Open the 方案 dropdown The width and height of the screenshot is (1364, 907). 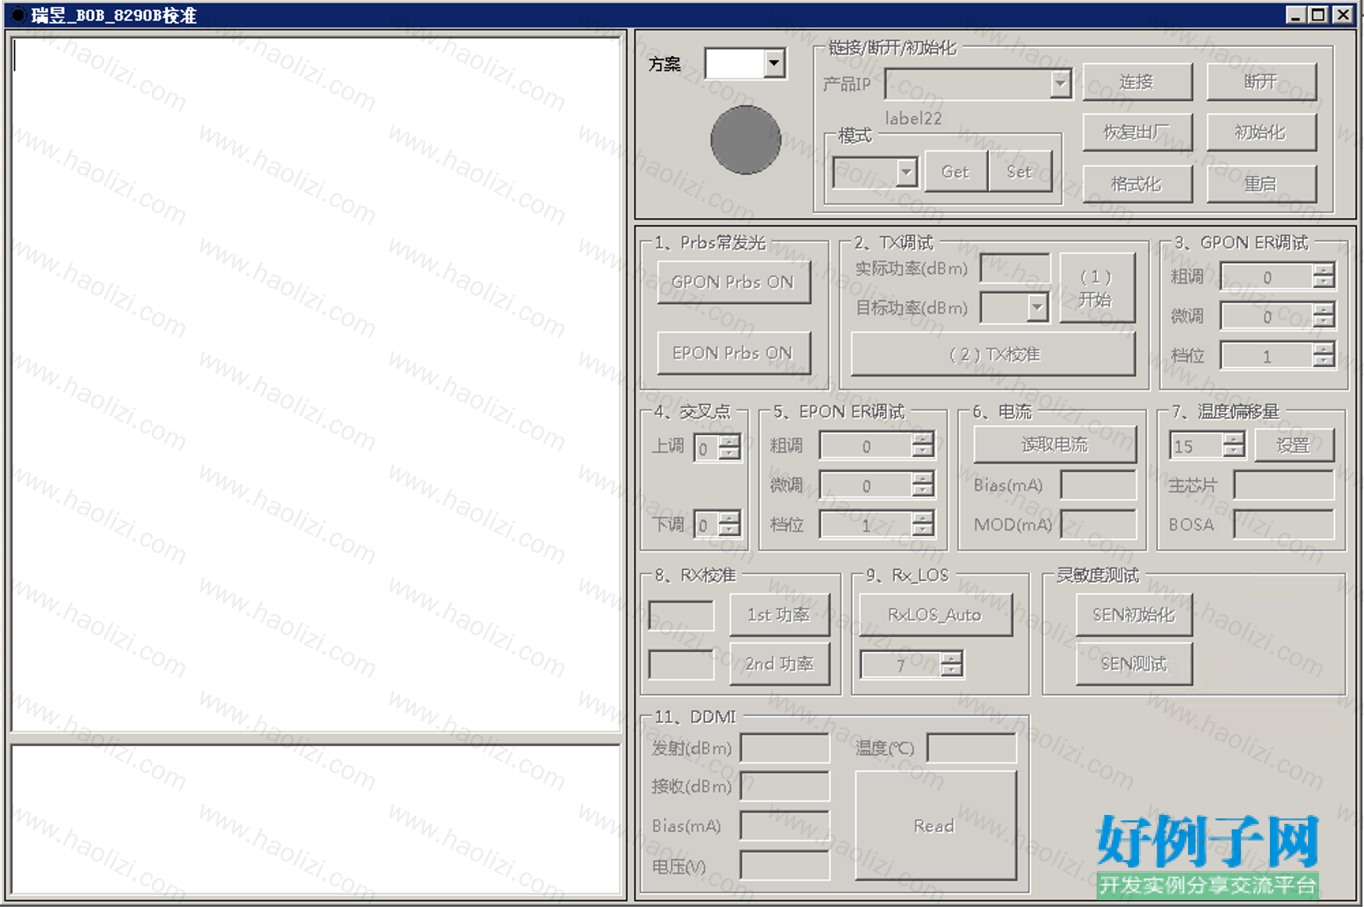pos(773,63)
